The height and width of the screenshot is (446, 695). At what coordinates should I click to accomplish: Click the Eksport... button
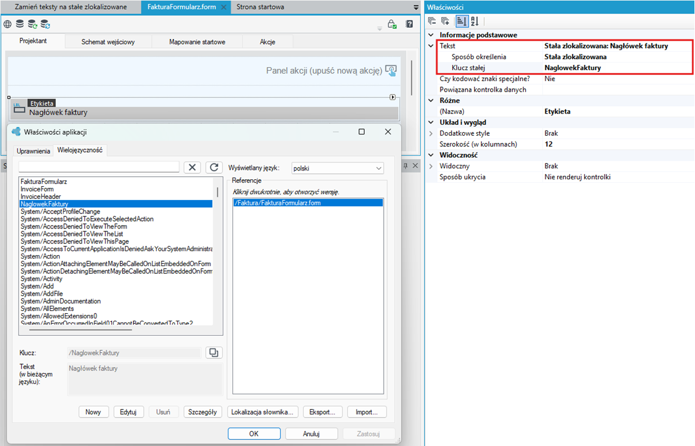coord(322,412)
